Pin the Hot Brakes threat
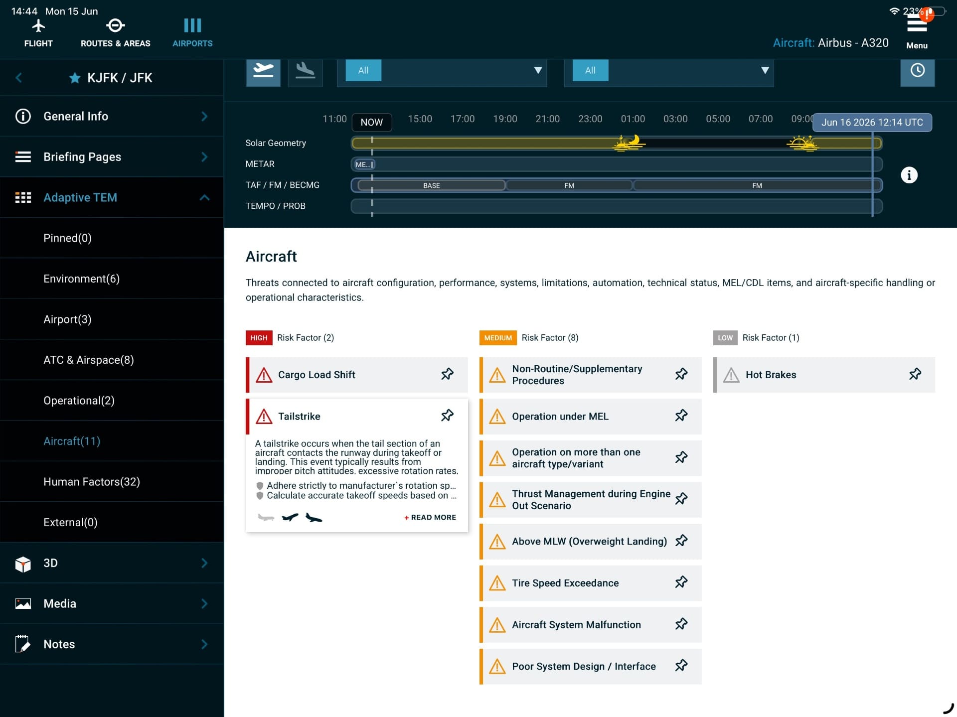 [x=915, y=374]
